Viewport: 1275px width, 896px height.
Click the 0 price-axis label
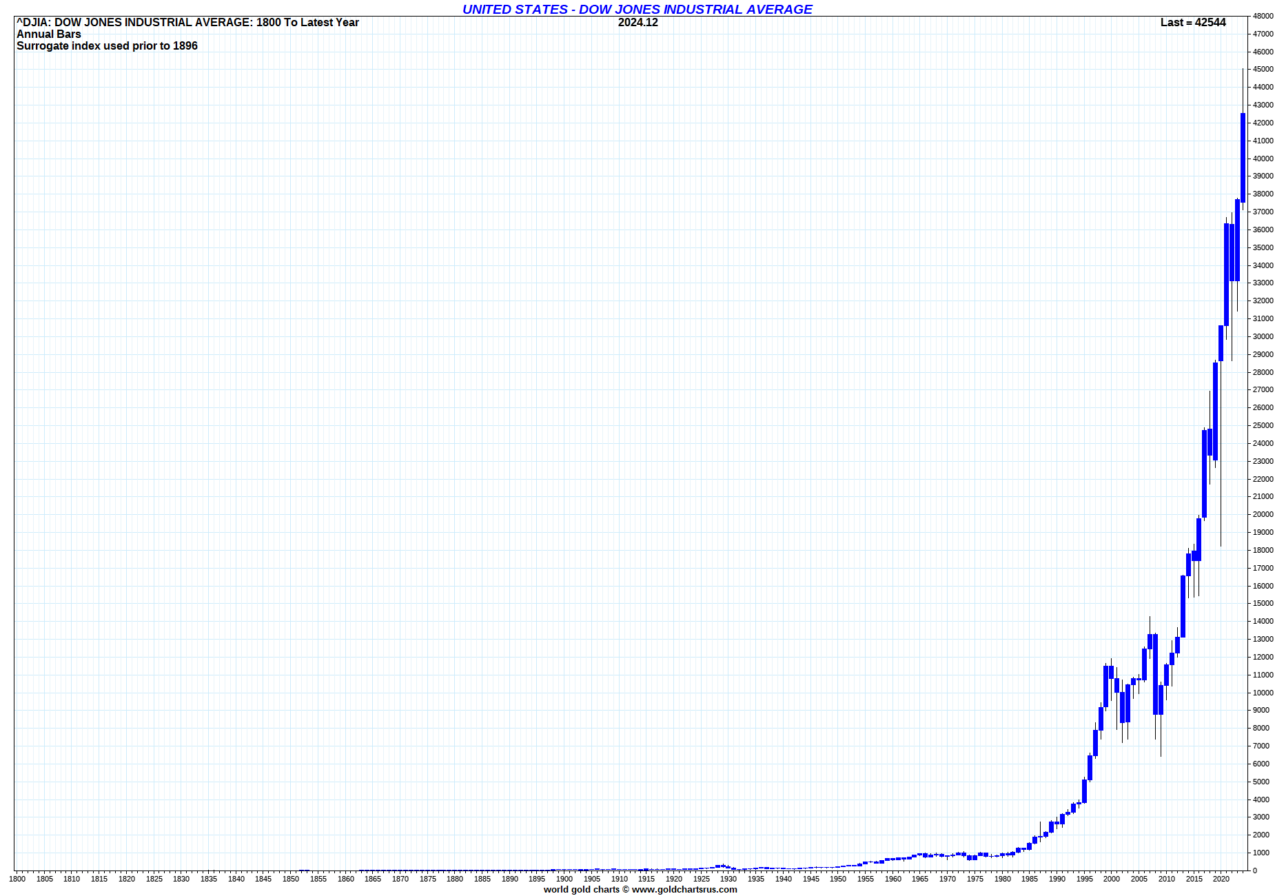(x=1255, y=870)
